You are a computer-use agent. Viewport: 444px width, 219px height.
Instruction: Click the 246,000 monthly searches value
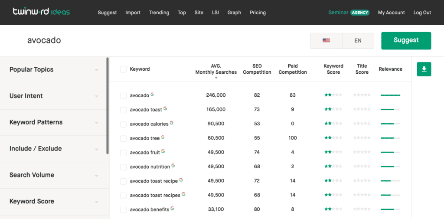(216, 95)
